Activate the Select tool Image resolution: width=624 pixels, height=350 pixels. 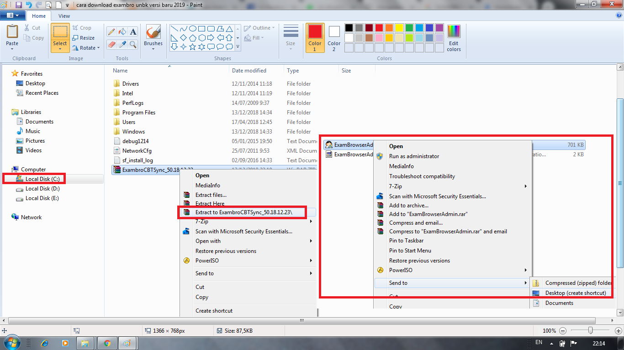click(60, 36)
